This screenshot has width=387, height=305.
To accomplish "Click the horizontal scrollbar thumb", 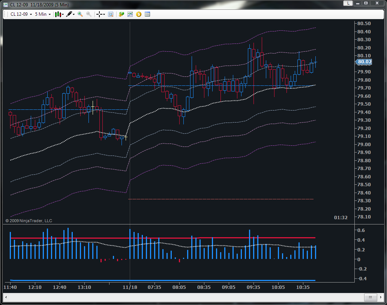I will (x=370, y=297).
